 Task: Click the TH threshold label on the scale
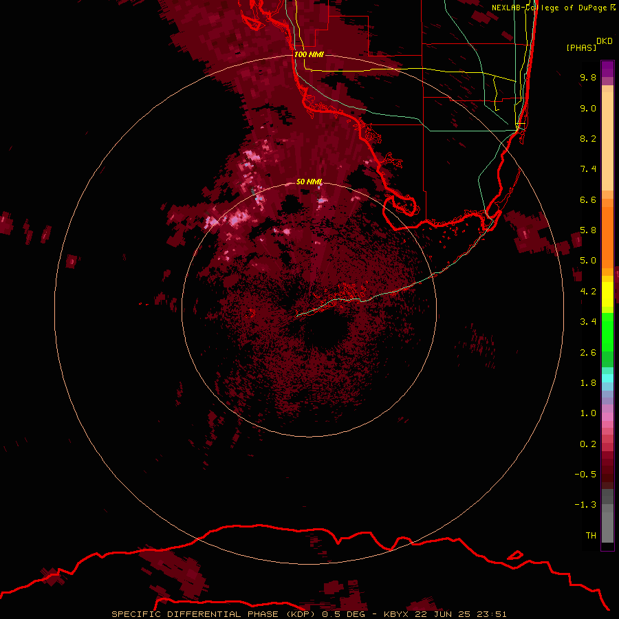click(591, 536)
